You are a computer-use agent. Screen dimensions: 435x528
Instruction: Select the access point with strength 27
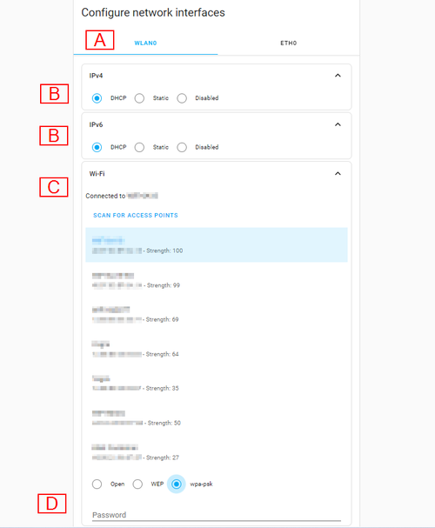click(217, 452)
